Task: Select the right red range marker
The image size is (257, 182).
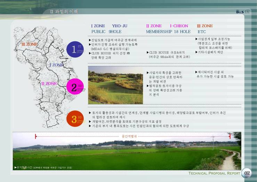Action: coord(230,136)
